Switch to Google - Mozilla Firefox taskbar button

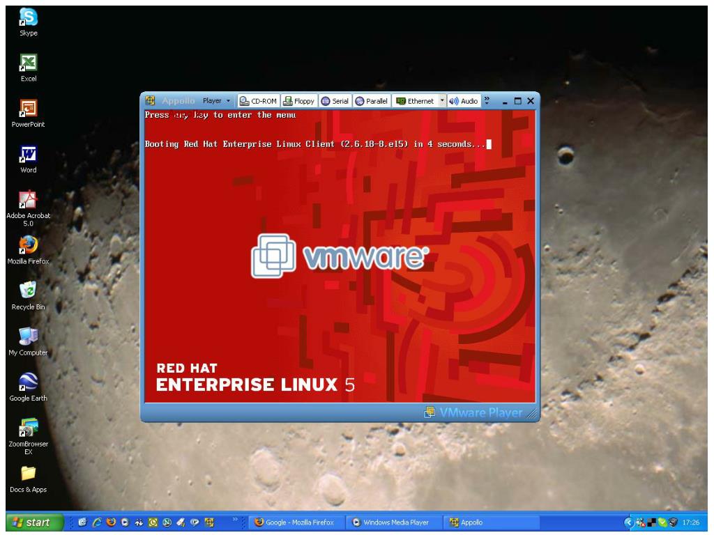coord(296,522)
